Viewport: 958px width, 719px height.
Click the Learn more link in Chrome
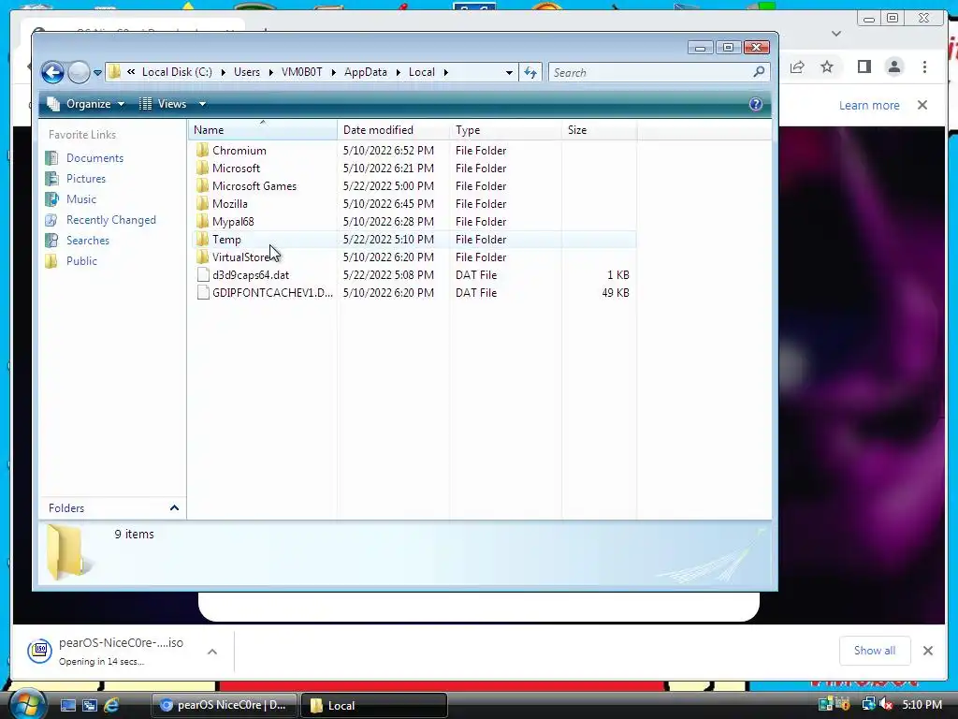(869, 105)
